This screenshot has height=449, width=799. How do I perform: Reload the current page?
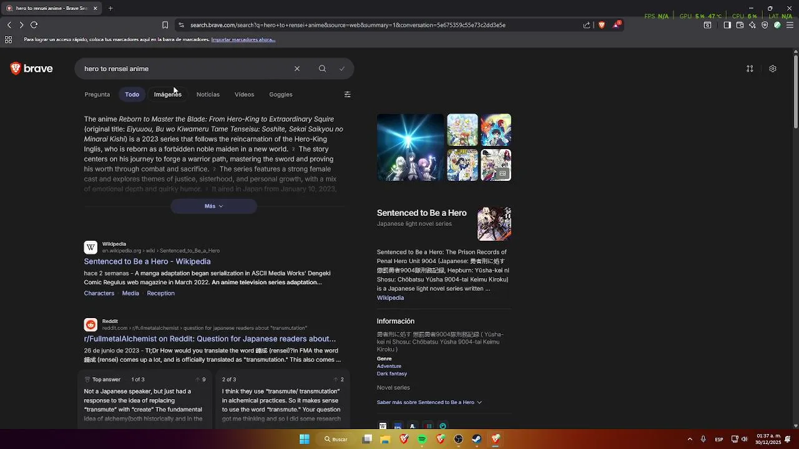(34, 25)
